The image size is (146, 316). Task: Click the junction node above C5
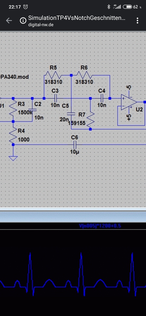[x=71, y=75]
